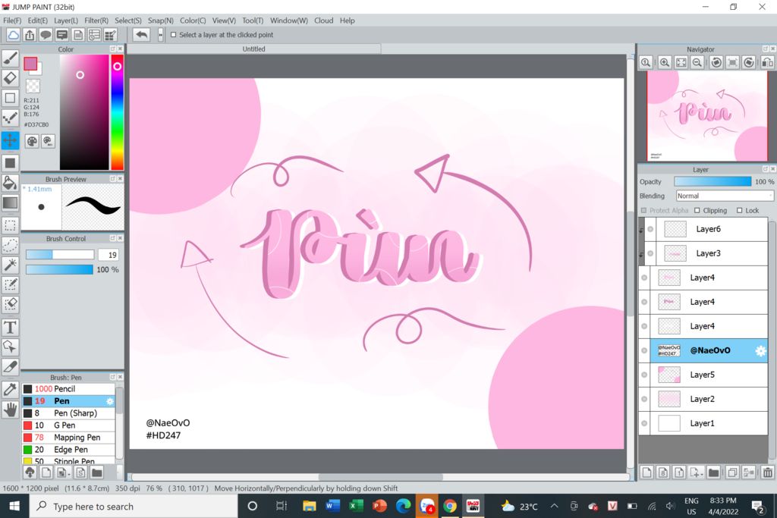Add a new layer folder
This screenshot has height=518, width=777.
point(713,472)
